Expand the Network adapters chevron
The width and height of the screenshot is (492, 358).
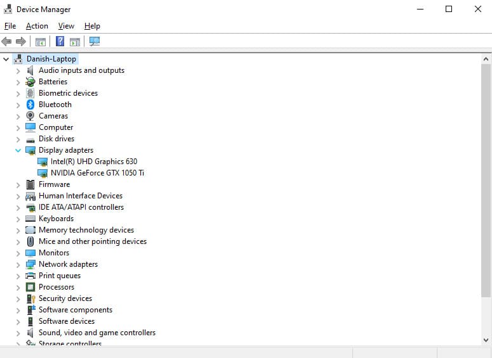click(x=18, y=265)
